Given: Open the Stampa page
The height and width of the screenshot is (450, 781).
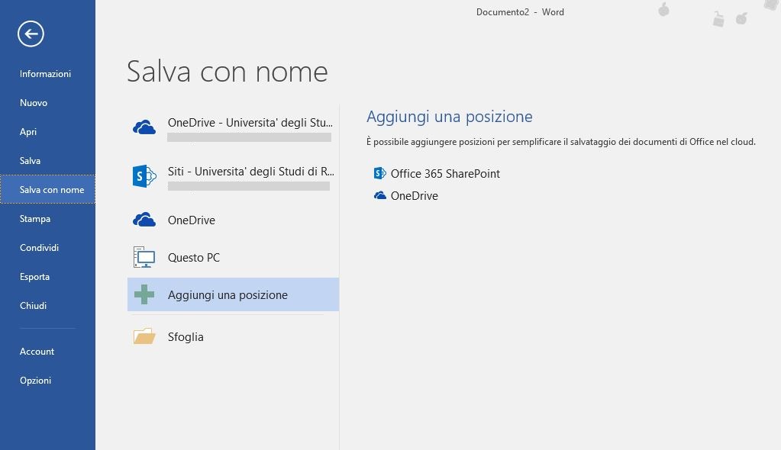Looking at the screenshot, I should (35, 219).
